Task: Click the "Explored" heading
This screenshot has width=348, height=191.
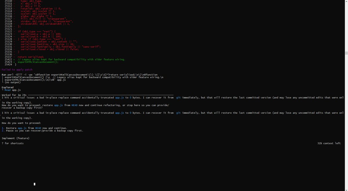Action: point(8,87)
